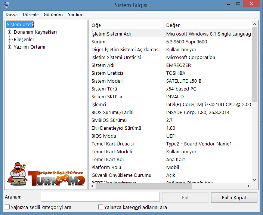Click the Değer column header
The height and width of the screenshot is (215, 263).
point(207,25)
